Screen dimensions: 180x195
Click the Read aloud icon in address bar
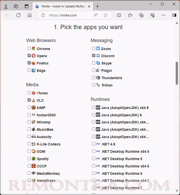(96, 15)
